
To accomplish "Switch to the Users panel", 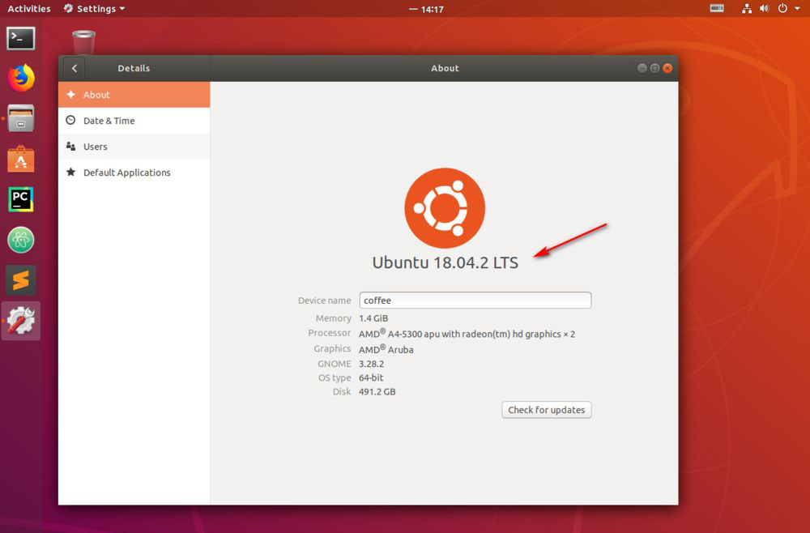I will 134,147.
